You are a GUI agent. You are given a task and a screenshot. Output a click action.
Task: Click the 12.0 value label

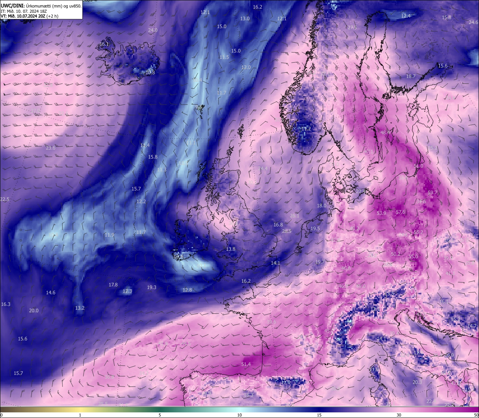246,67
